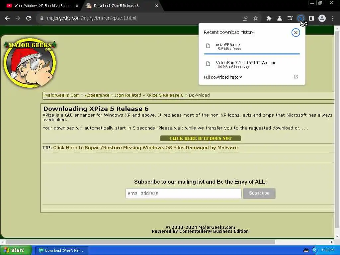Open Icon Related breadcrumb link

point(128,95)
